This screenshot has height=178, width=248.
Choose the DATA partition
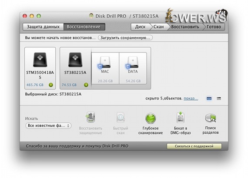pos(133,68)
